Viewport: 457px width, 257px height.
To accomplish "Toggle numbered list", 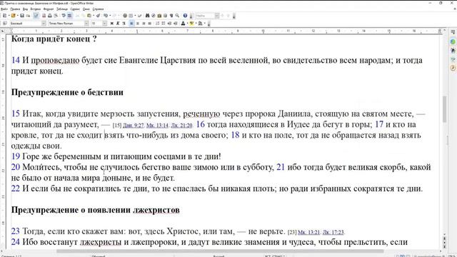I will point(157,24).
